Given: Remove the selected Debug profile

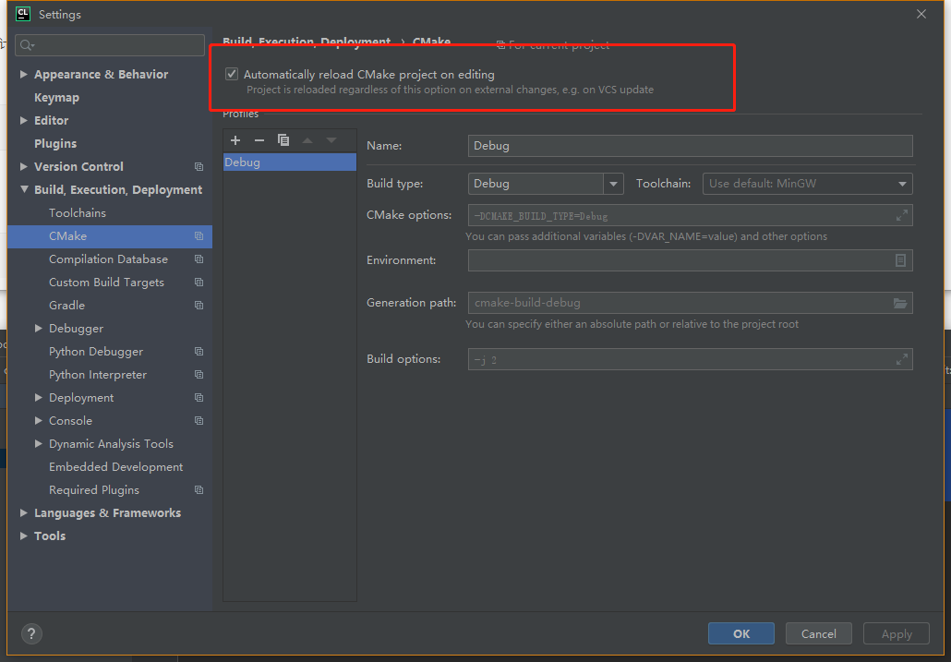Looking at the screenshot, I should click(x=259, y=139).
